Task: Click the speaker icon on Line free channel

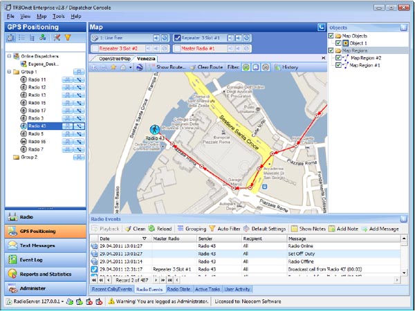Action: click(156, 38)
